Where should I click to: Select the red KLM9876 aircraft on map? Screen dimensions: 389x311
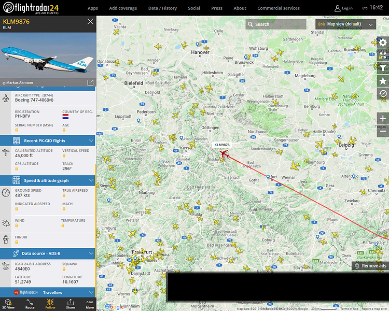pyautogui.click(x=224, y=153)
